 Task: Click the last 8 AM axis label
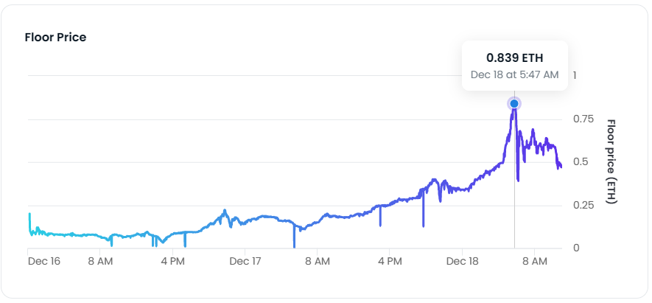click(535, 262)
